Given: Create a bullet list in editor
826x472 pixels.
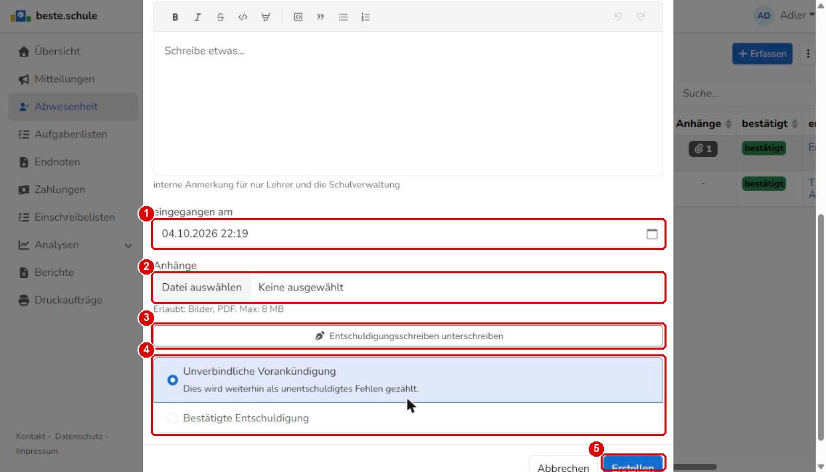Looking at the screenshot, I should click(343, 17).
